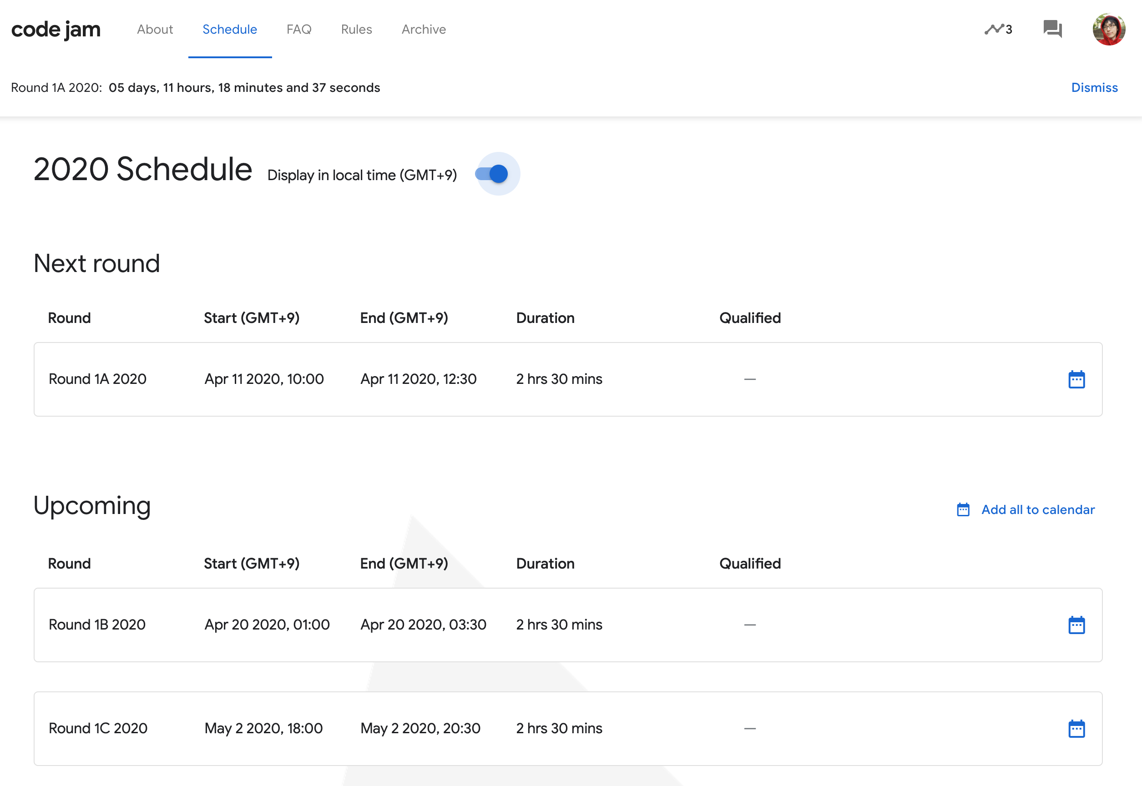Select the Schedule tab
The width and height of the screenshot is (1142, 786).
click(230, 30)
